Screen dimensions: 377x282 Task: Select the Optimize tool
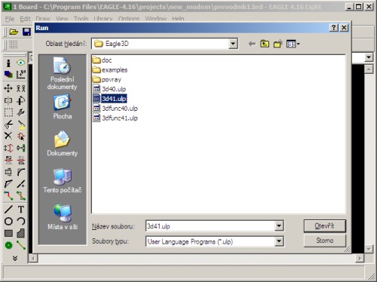[21, 184]
